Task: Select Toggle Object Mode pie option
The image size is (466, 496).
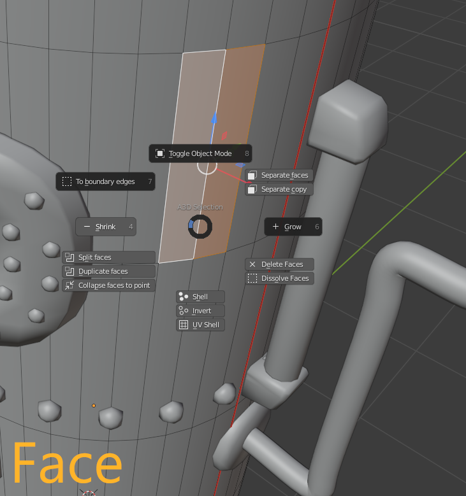Action: click(201, 153)
